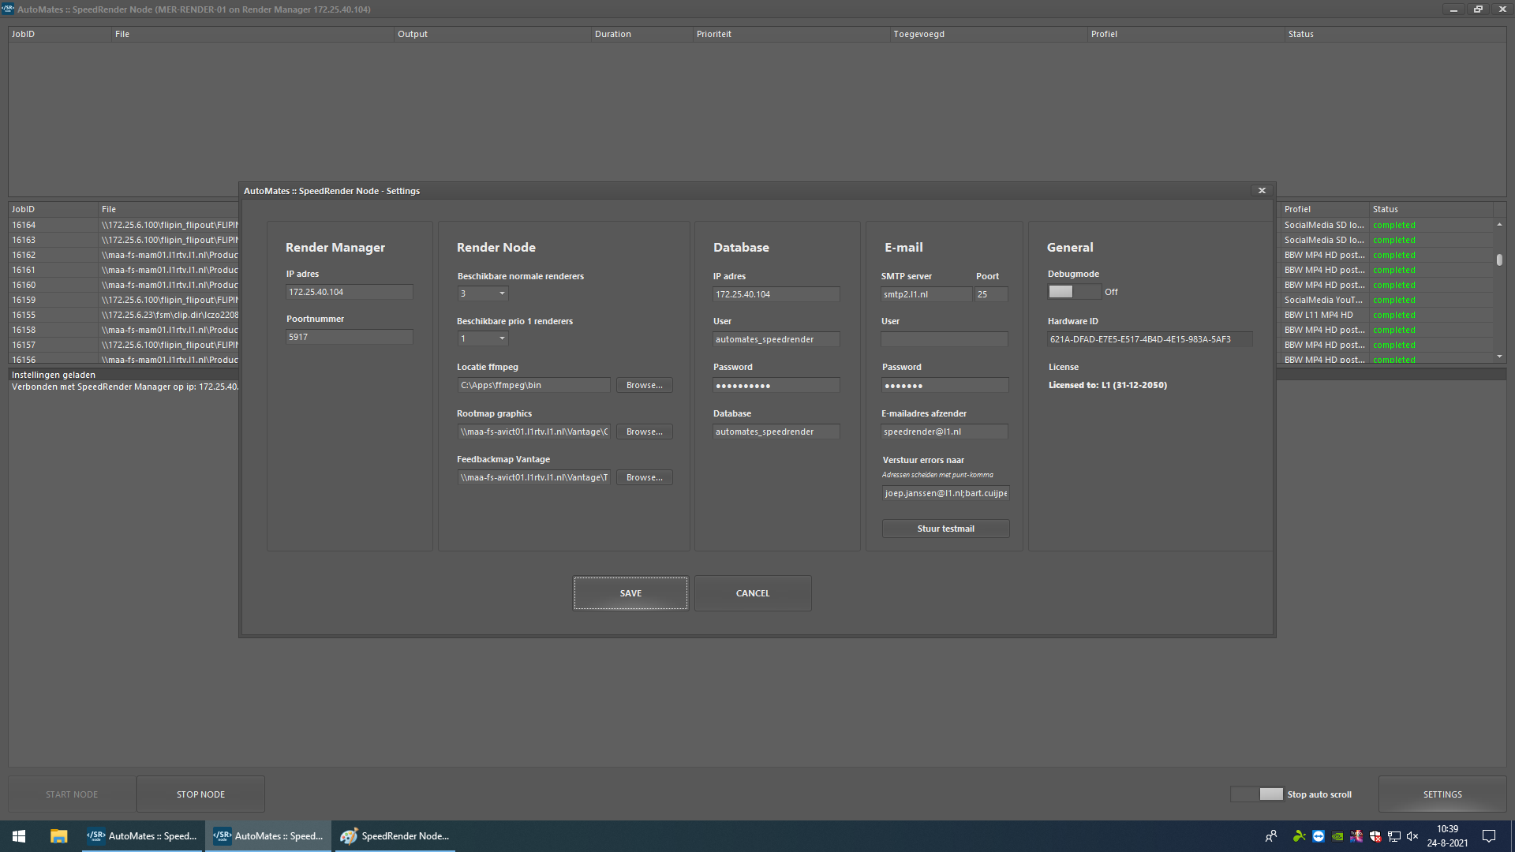Open Beschikbare prio 1 renderers dropdown

tap(483, 338)
